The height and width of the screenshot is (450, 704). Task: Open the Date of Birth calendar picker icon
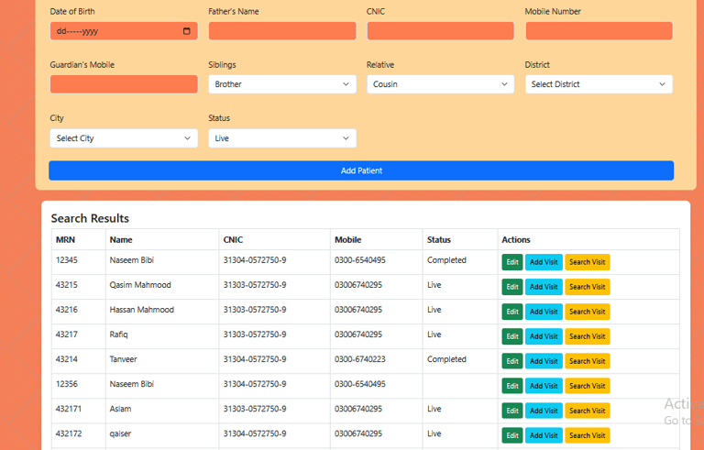coord(187,31)
